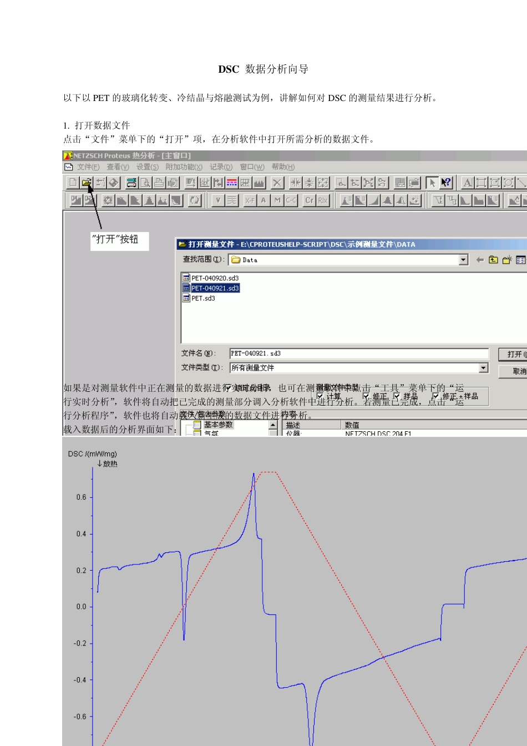Expand the 查找范围 Data dropdown

point(463,260)
